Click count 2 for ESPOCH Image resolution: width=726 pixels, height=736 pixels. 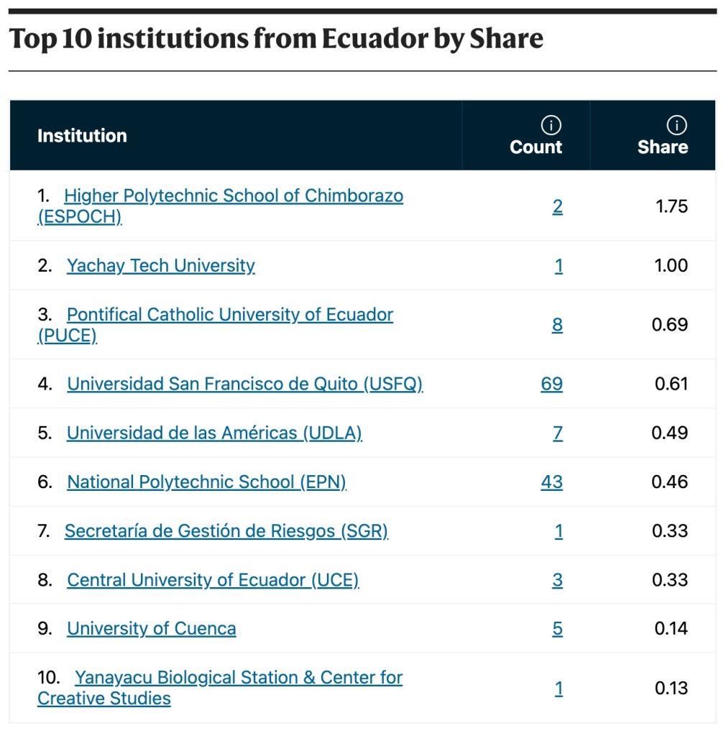pyautogui.click(x=557, y=207)
